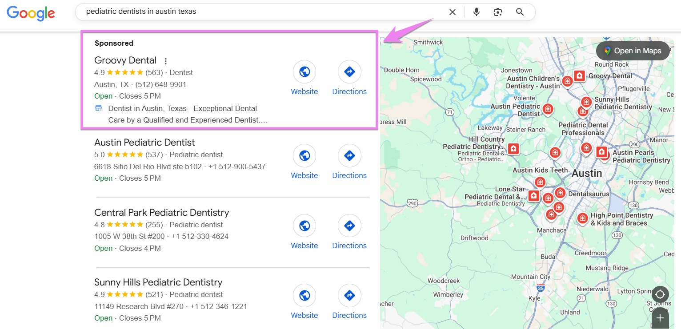Click the Google logo
This screenshot has width=681, height=329.
[30, 13]
